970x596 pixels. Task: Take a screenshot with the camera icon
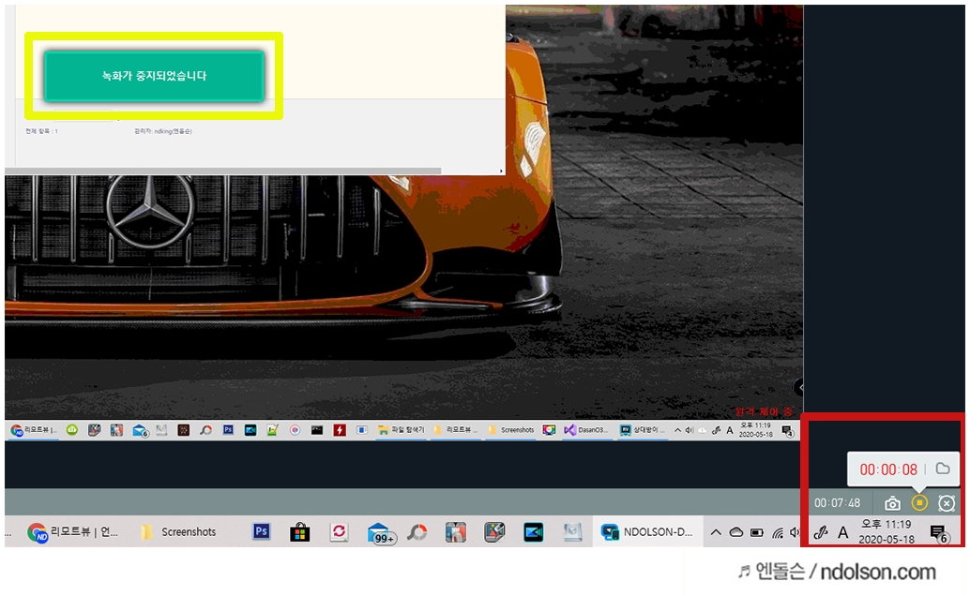pos(892,503)
